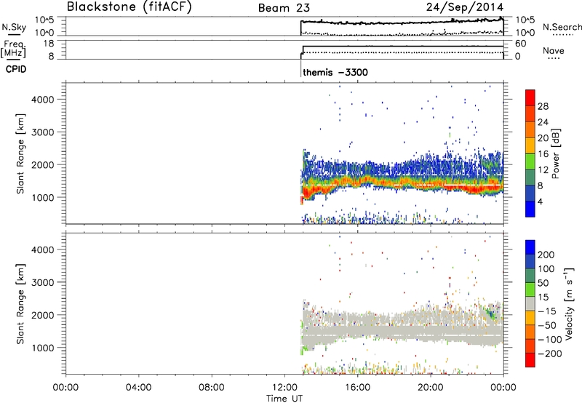Click the -200 value on velocity colorbar

[549, 354]
